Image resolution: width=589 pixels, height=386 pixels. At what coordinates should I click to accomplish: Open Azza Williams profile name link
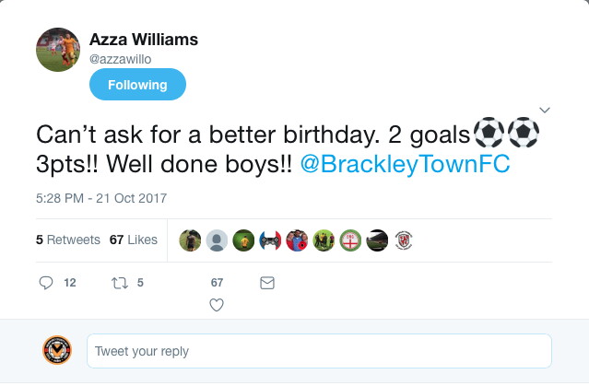pos(144,40)
